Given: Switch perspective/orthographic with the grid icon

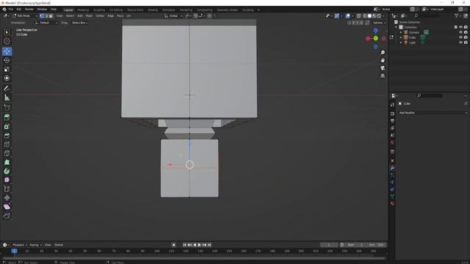Looking at the screenshot, I should (383, 76).
